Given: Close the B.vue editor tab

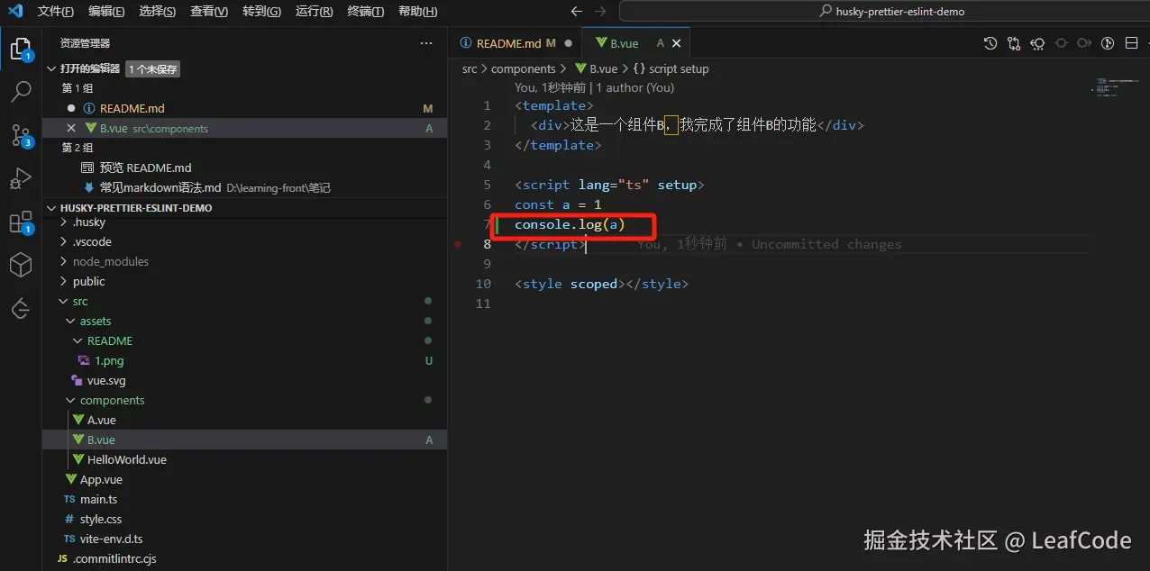Looking at the screenshot, I should (677, 43).
